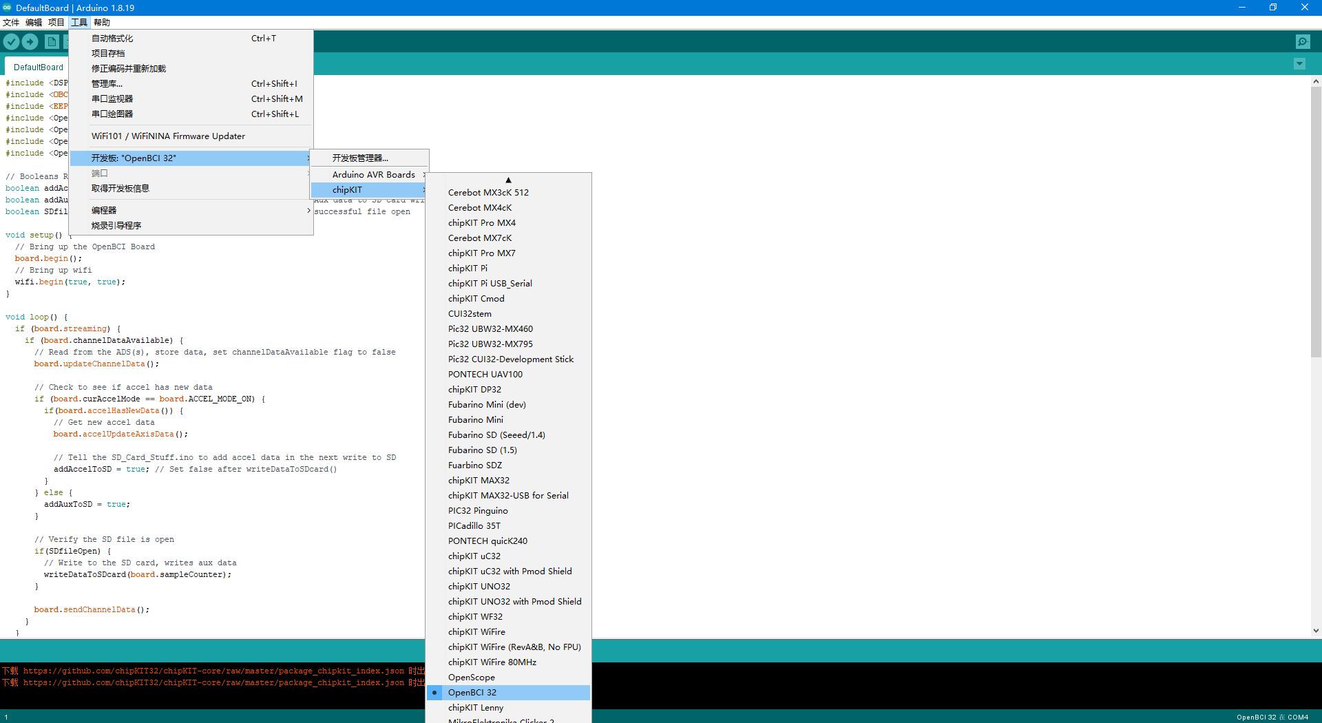Viewport: 1322px width, 723px height.
Task: Click the Arduino logo in the title bar
Action: point(8,8)
